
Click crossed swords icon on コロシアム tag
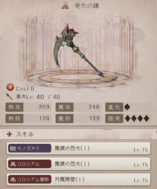(13, 164)
